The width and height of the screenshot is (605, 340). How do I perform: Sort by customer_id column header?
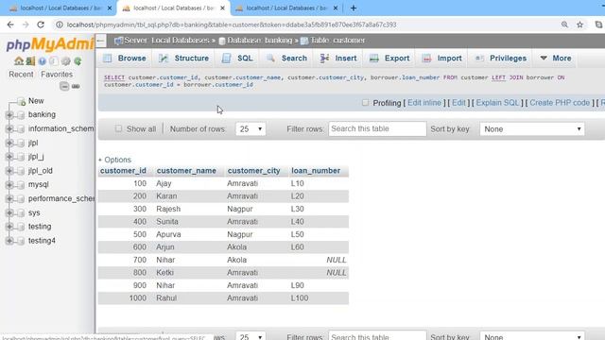[x=123, y=171]
